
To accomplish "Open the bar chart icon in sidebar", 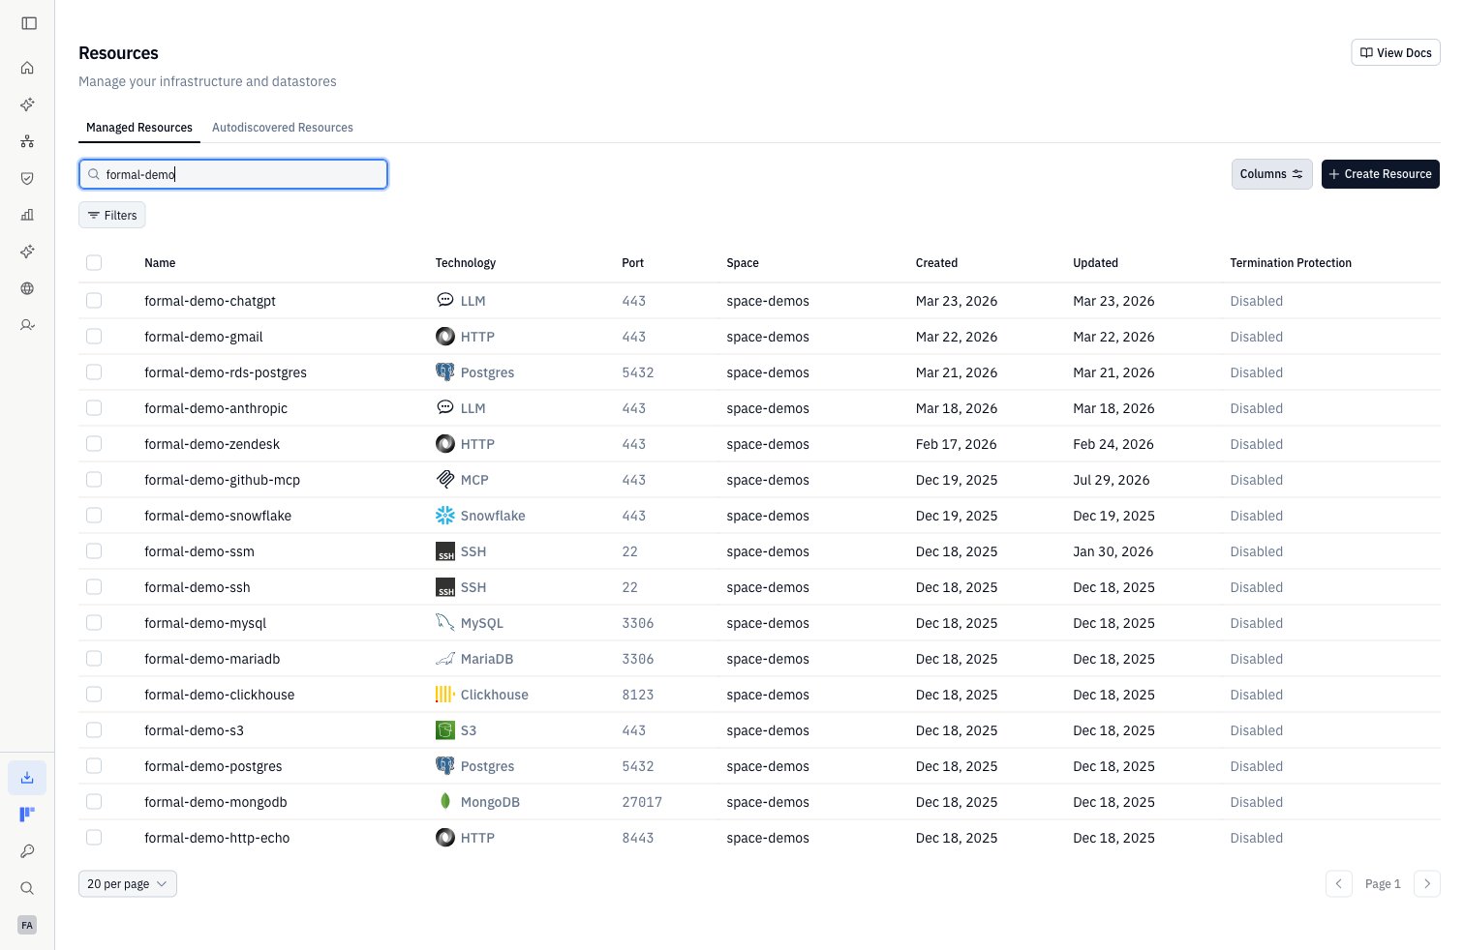I will tap(27, 215).
